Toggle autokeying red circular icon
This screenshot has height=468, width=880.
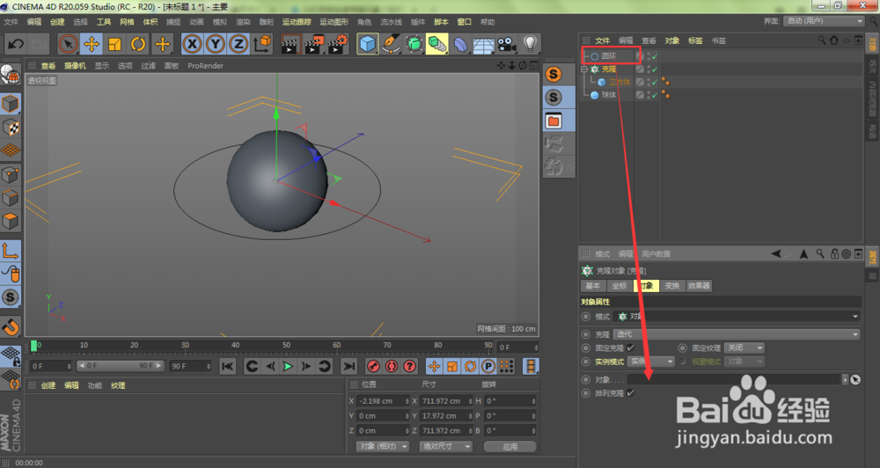point(392,367)
